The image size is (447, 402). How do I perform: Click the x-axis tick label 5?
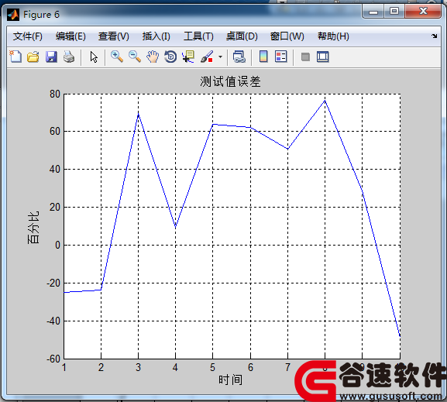coord(213,367)
